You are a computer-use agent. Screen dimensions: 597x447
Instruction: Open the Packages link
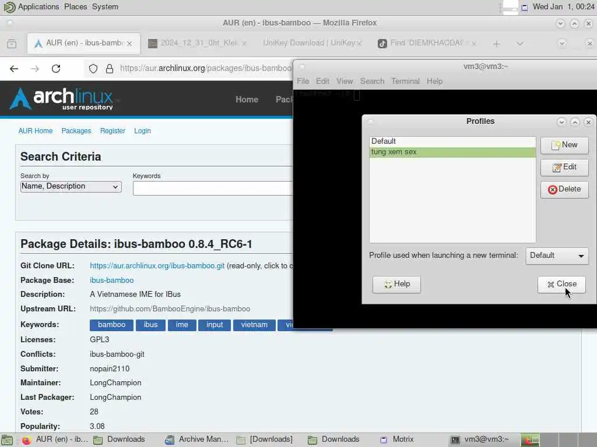pyautogui.click(x=76, y=131)
